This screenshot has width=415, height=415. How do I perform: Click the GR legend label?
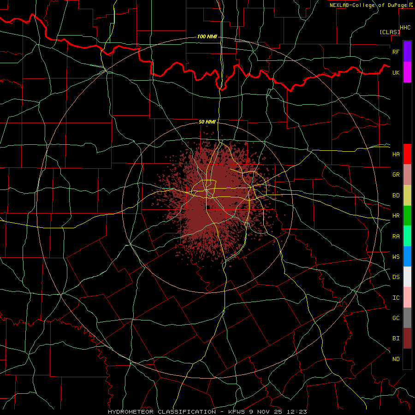point(396,175)
